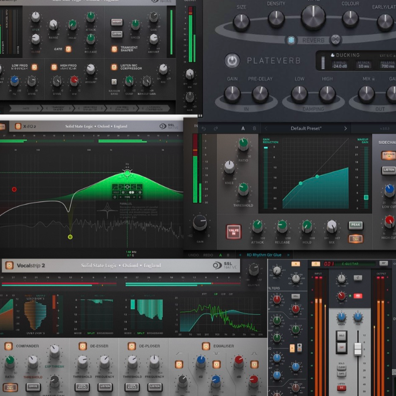Click the Plateverb Colour knob
Viewport: 396px width, 396px height.
coord(350,18)
